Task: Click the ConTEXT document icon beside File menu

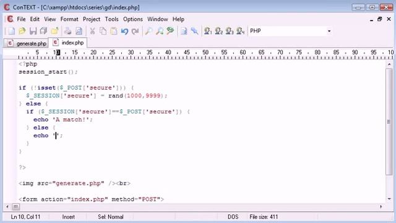Action: (10, 19)
